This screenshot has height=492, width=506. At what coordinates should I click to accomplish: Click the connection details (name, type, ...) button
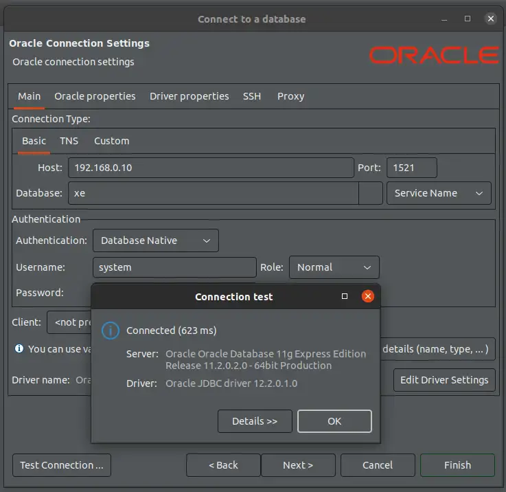click(x=437, y=349)
